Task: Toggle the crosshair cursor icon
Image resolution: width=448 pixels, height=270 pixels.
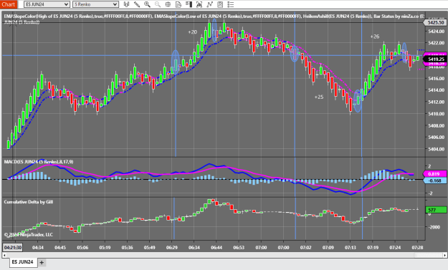Action: coord(168,4)
